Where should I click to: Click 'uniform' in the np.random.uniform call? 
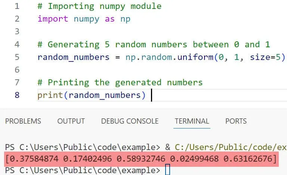tap(195, 57)
